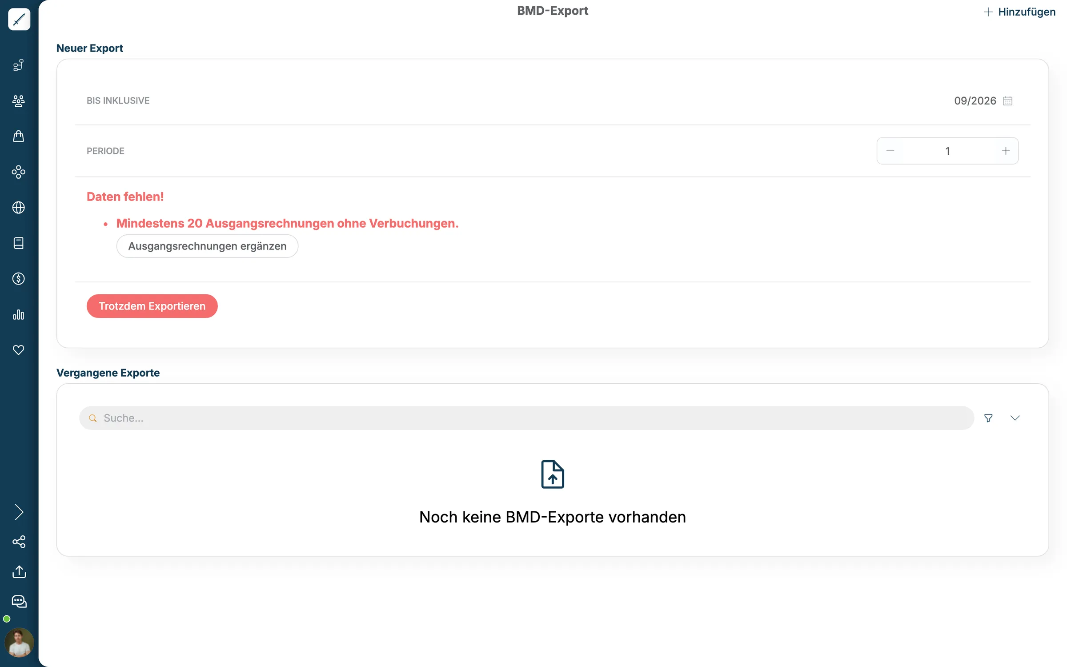
Task: Open the book icon in sidebar
Action: click(x=19, y=243)
